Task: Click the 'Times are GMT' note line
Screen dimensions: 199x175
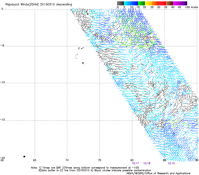Action: tap(85, 168)
